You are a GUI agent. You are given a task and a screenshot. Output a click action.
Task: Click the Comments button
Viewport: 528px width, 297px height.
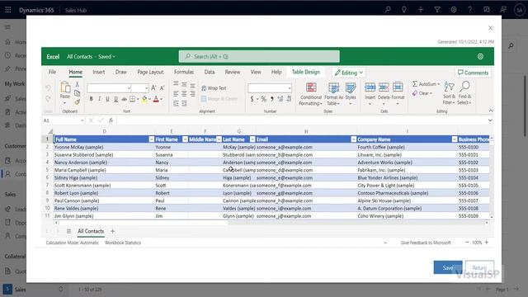pos(473,73)
